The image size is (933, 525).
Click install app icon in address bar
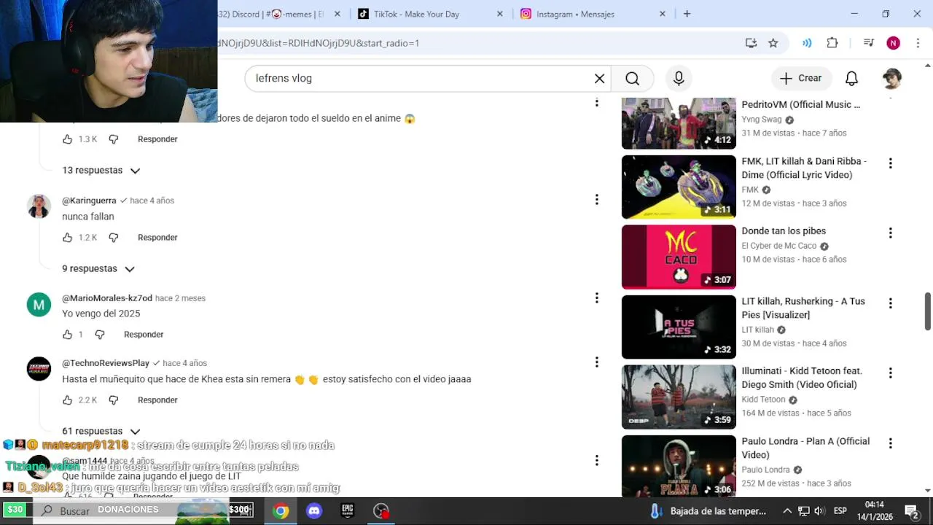[x=751, y=43]
